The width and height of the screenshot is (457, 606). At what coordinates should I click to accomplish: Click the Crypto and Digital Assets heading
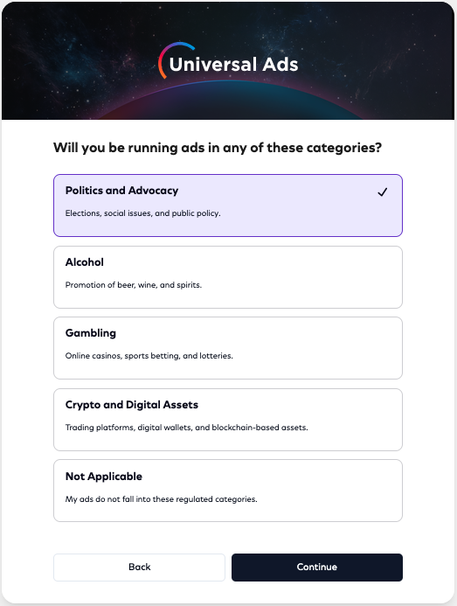pos(132,405)
